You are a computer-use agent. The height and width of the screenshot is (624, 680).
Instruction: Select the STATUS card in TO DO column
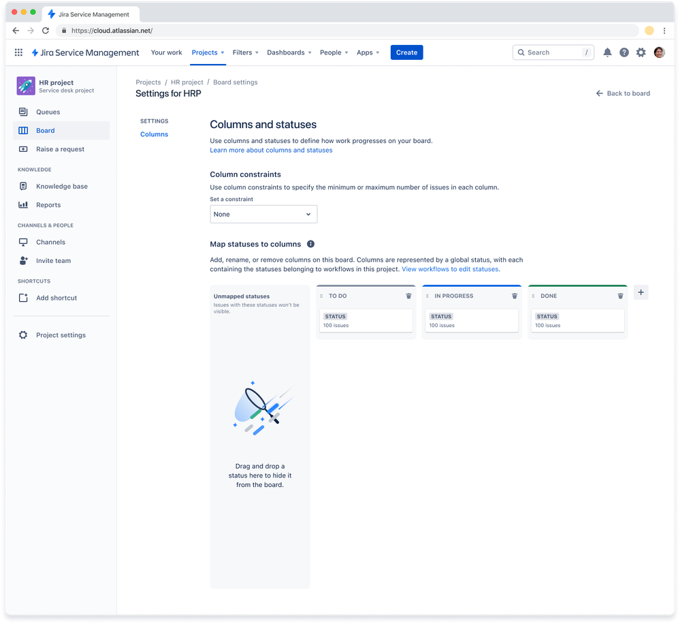click(x=366, y=321)
